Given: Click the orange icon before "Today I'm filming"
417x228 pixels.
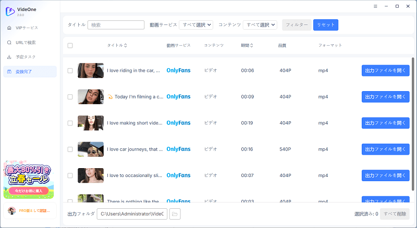Looking at the screenshot, I should (x=110, y=97).
